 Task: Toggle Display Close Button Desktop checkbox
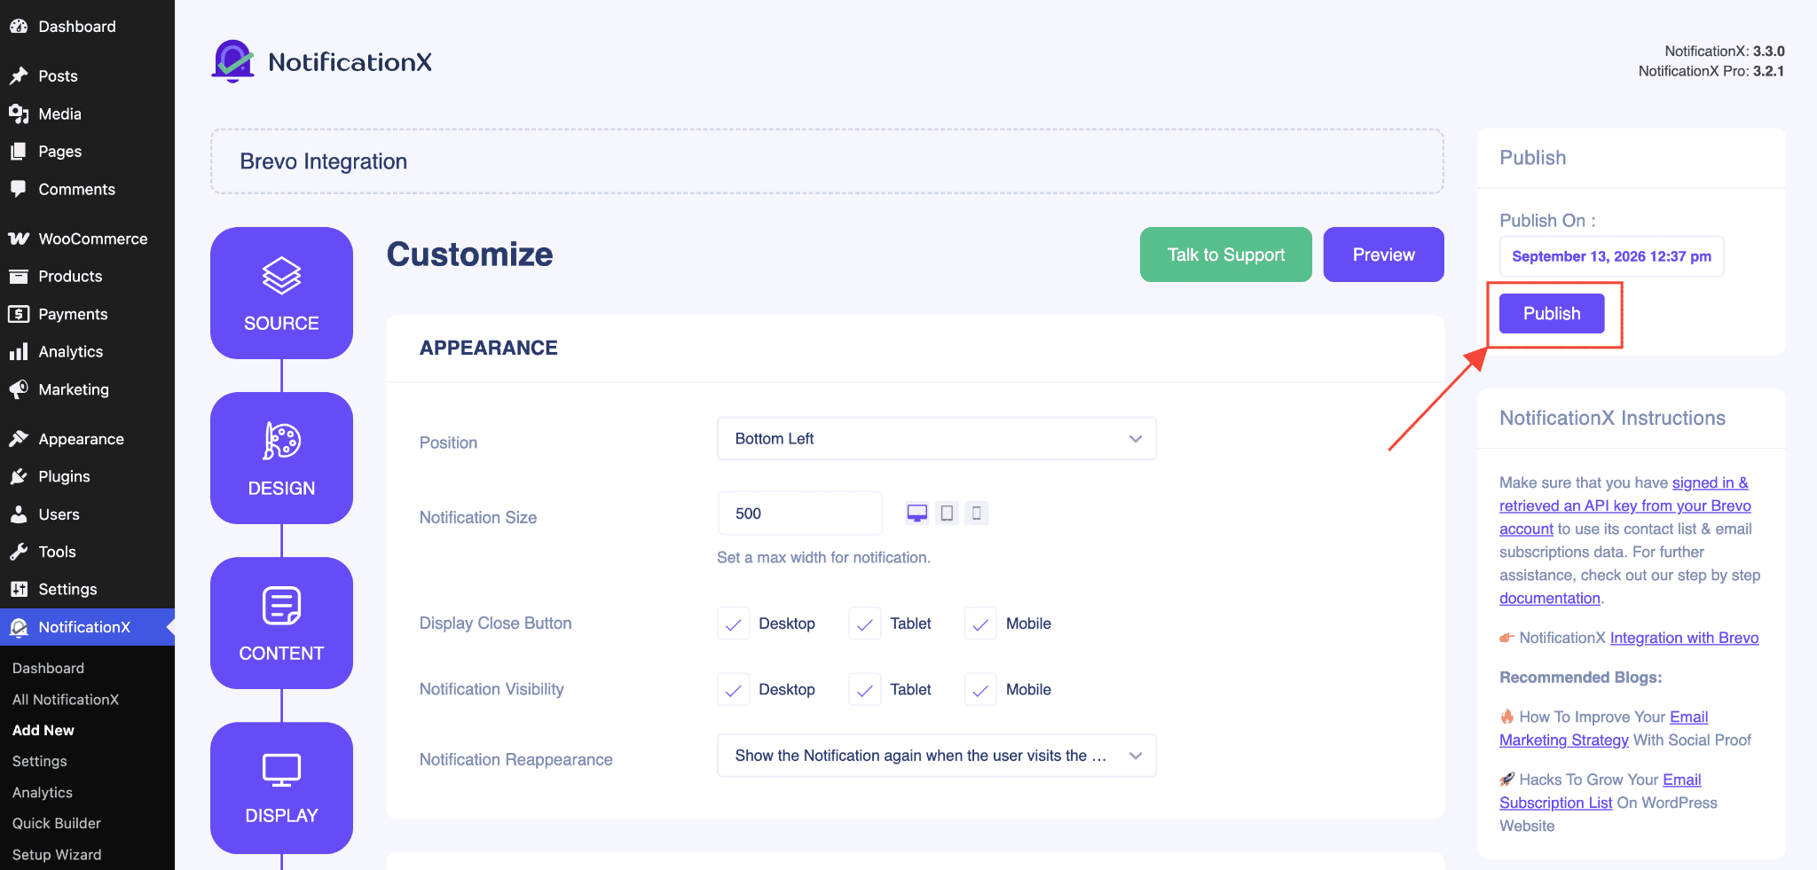point(733,623)
